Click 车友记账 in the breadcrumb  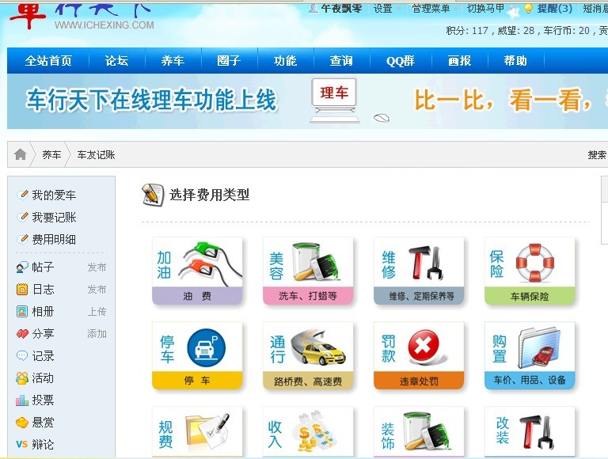(96, 155)
